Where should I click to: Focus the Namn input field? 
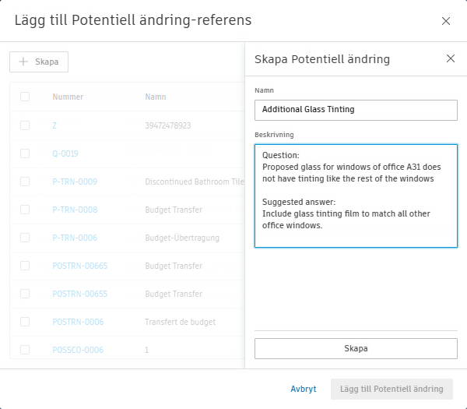click(356, 110)
